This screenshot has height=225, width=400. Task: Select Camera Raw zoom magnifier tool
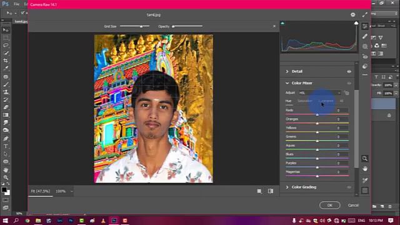coord(365,158)
